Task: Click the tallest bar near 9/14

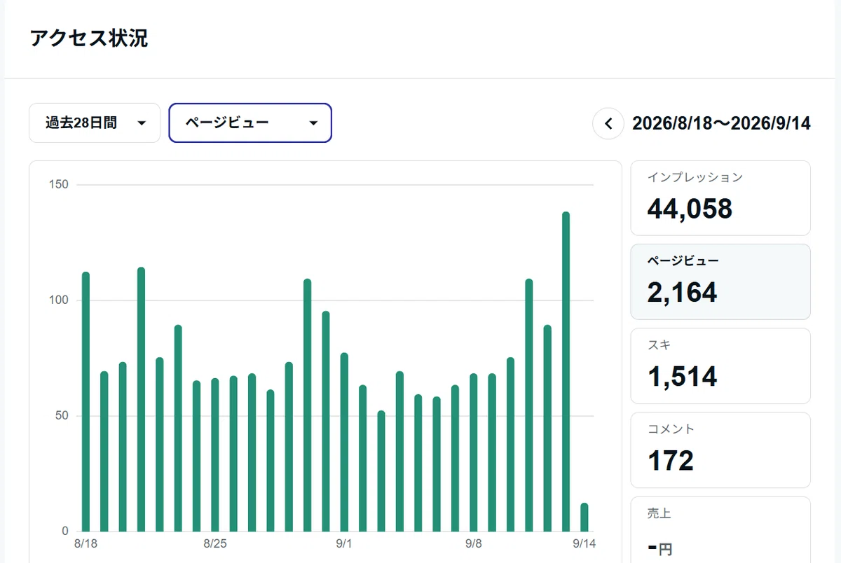Action: pyautogui.click(x=566, y=371)
